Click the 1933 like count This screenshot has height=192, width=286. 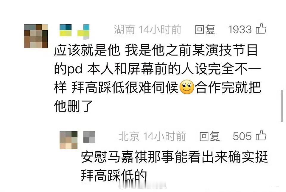(240, 29)
